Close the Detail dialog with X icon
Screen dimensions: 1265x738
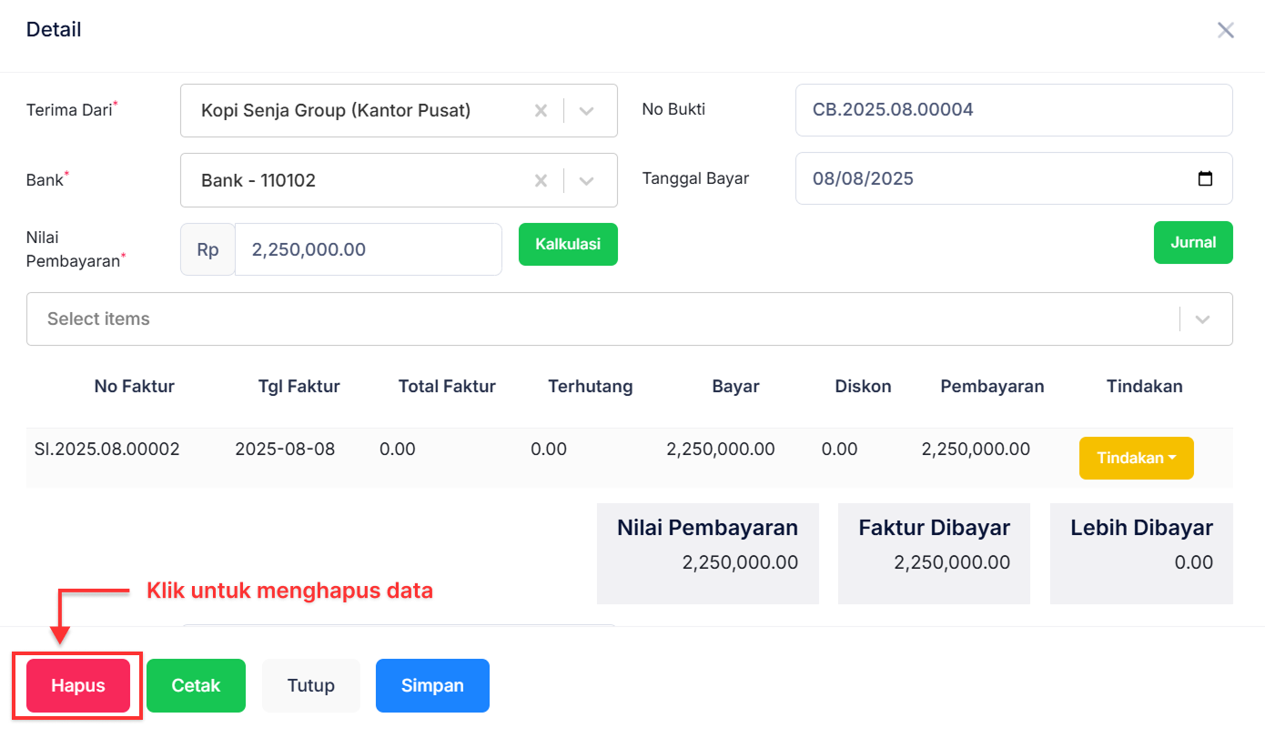pyautogui.click(x=1226, y=30)
